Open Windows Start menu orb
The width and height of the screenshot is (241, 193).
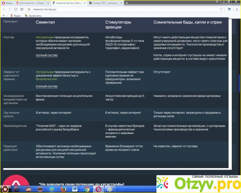pos(5,189)
